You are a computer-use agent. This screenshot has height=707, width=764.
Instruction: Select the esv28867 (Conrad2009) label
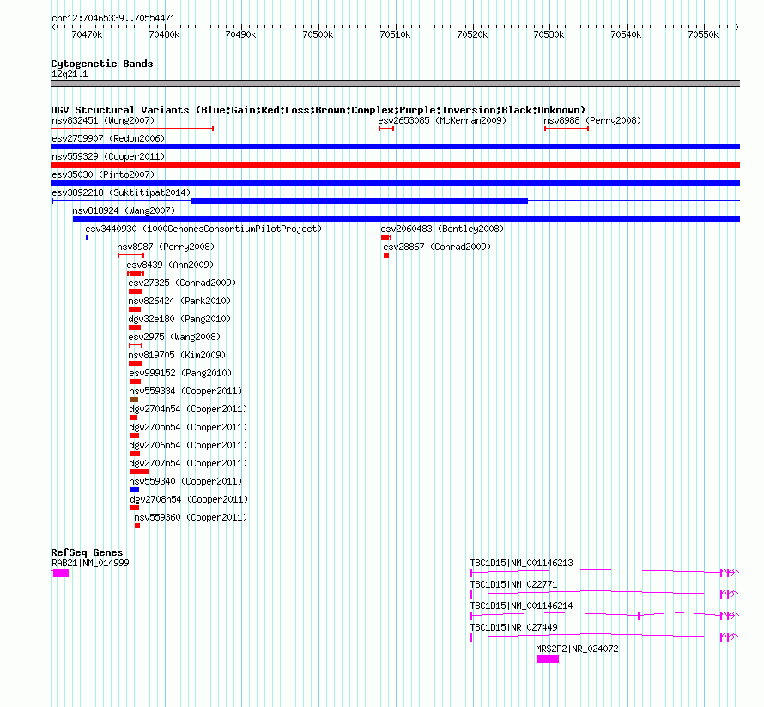437,247
